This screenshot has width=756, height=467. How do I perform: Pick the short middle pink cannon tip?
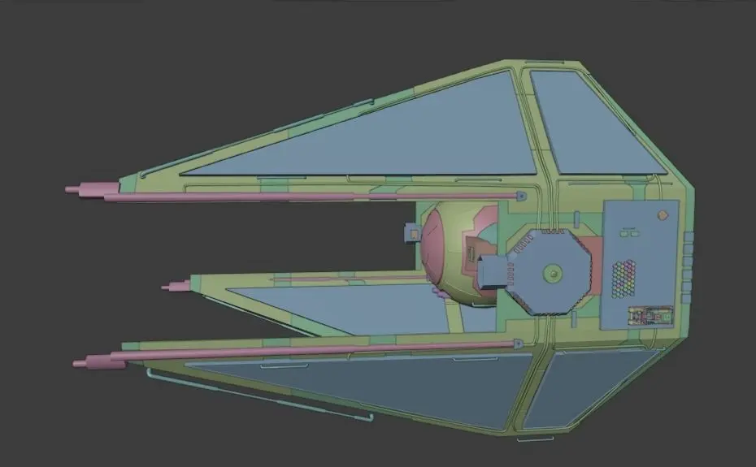(x=176, y=286)
